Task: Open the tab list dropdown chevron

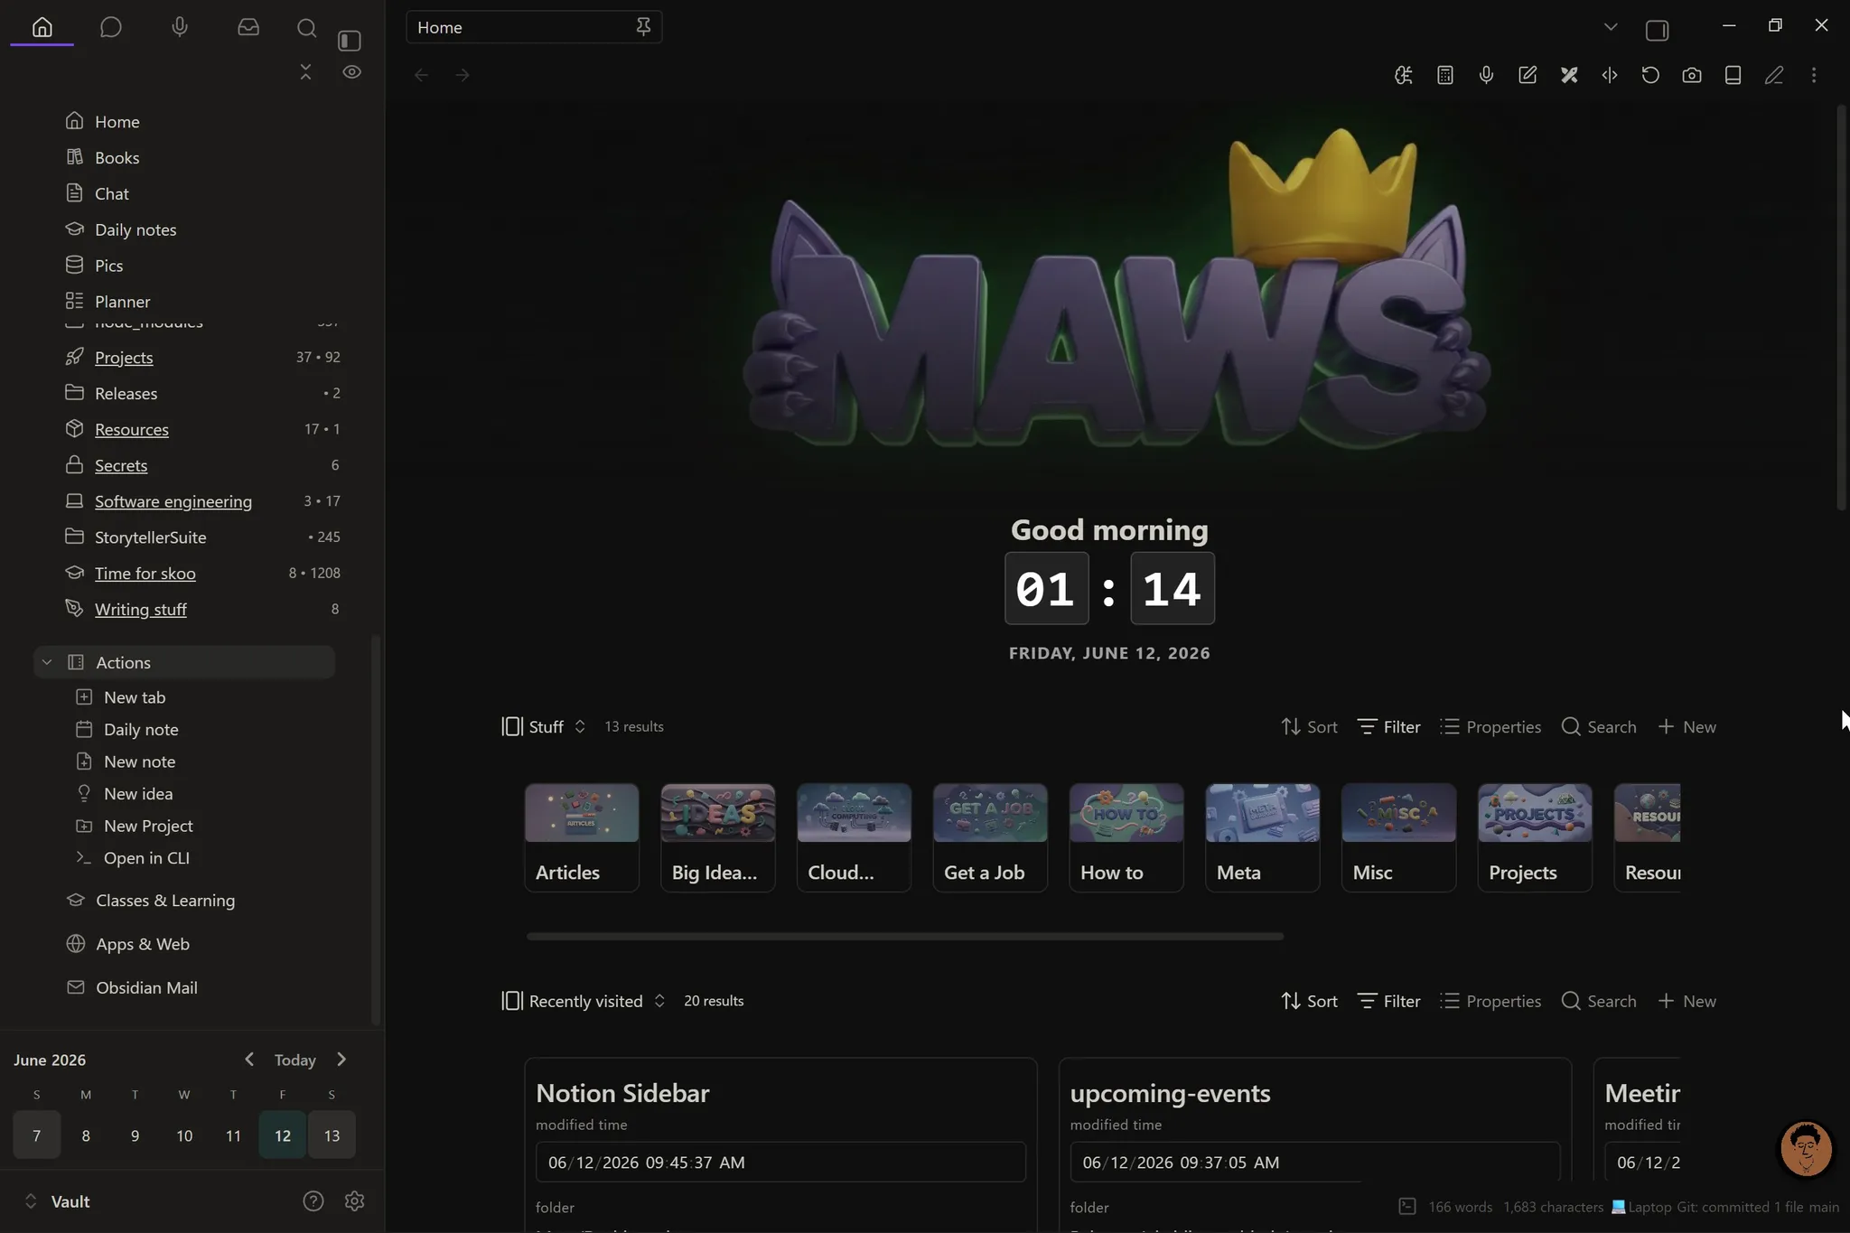Action: (1611, 27)
